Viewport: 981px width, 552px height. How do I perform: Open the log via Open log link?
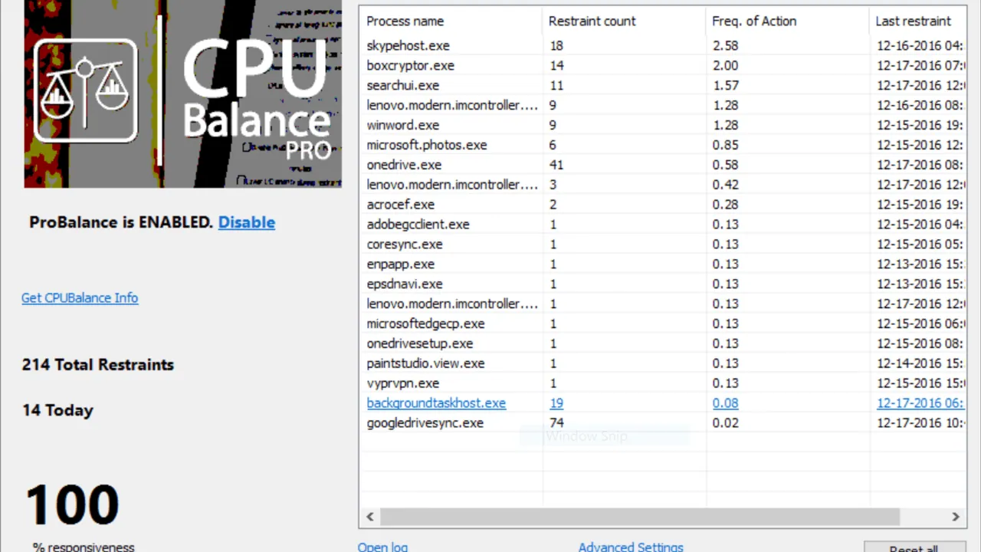[x=382, y=547]
